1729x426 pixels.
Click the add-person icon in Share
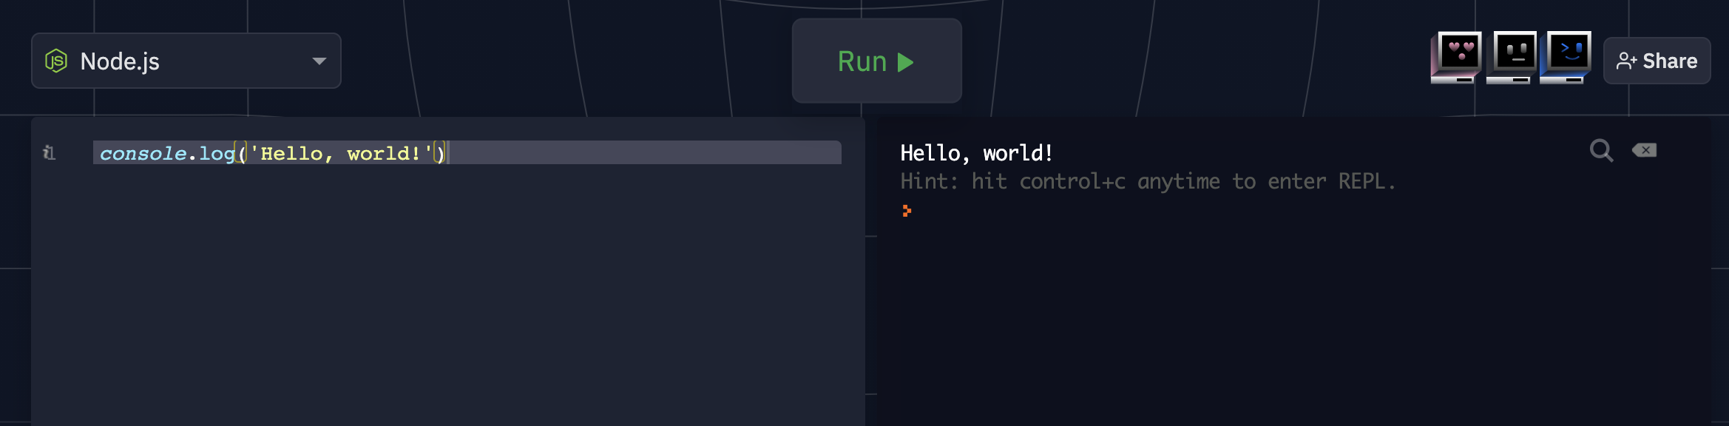click(1625, 61)
